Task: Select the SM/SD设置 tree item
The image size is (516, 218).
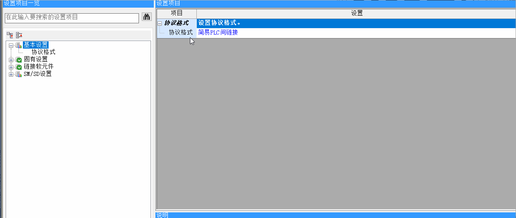Action: (38, 74)
